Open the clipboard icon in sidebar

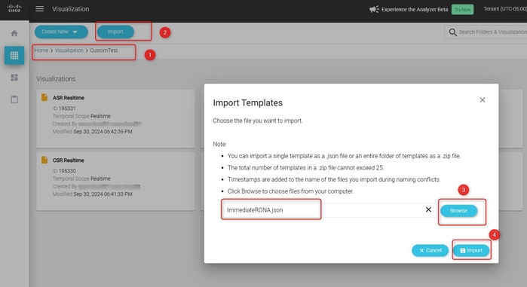14,99
